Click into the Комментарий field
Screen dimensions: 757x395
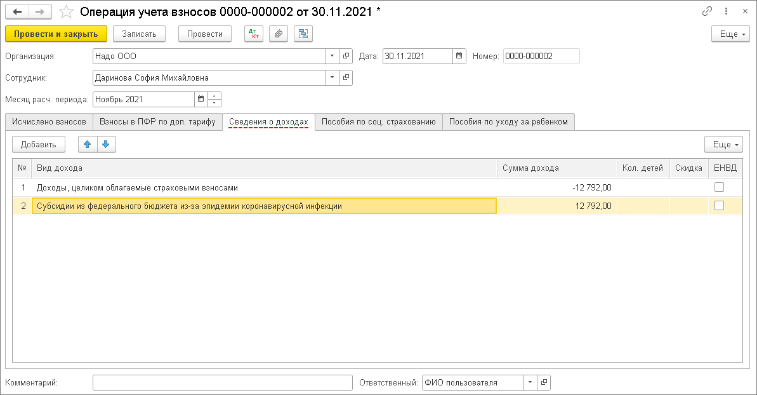(x=223, y=382)
